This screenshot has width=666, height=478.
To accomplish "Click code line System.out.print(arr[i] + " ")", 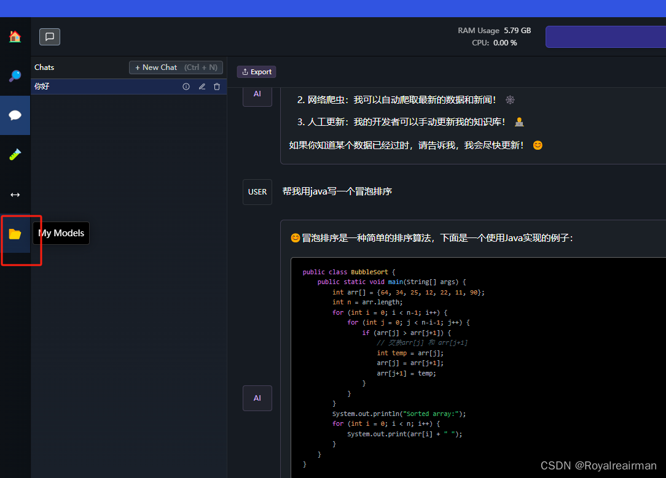I will (x=405, y=434).
